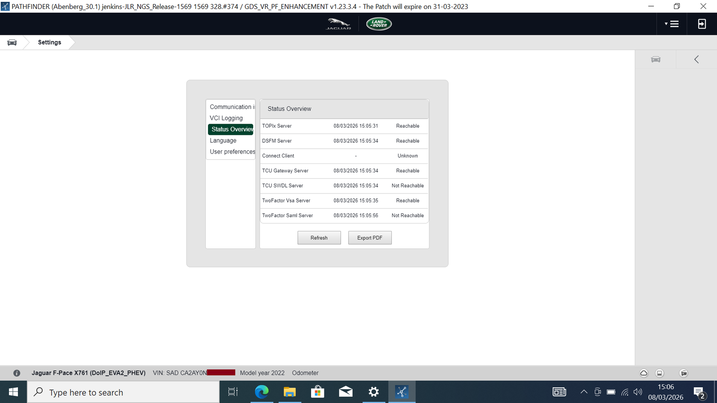Click the vehicle icon in breadcrumb
The image size is (717, 403).
click(12, 43)
